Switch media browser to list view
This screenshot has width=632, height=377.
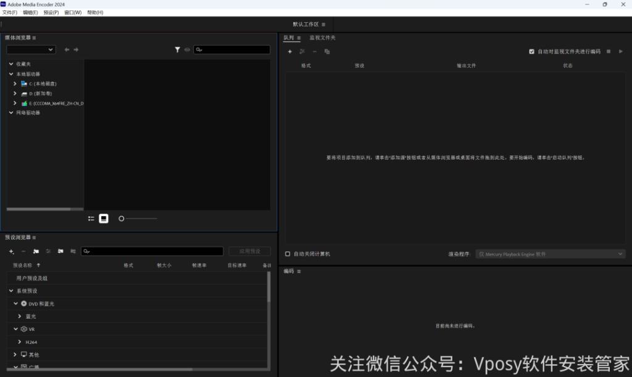pyautogui.click(x=91, y=219)
